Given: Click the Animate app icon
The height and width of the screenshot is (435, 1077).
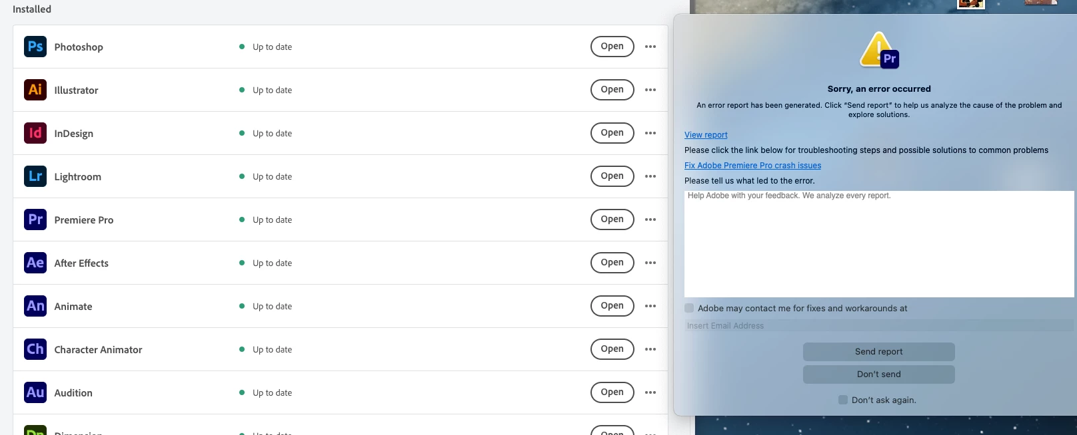Looking at the screenshot, I should tap(35, 306).
